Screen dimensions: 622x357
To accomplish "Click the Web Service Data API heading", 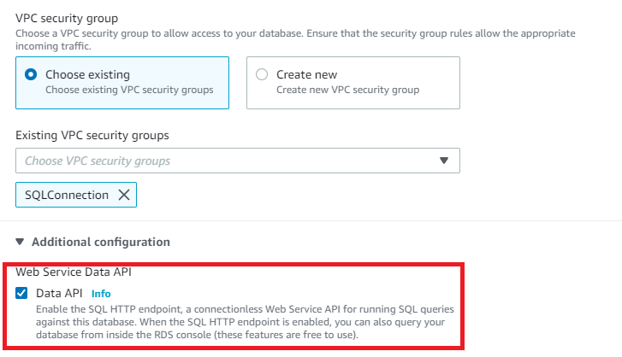I will tap(74, 272).
